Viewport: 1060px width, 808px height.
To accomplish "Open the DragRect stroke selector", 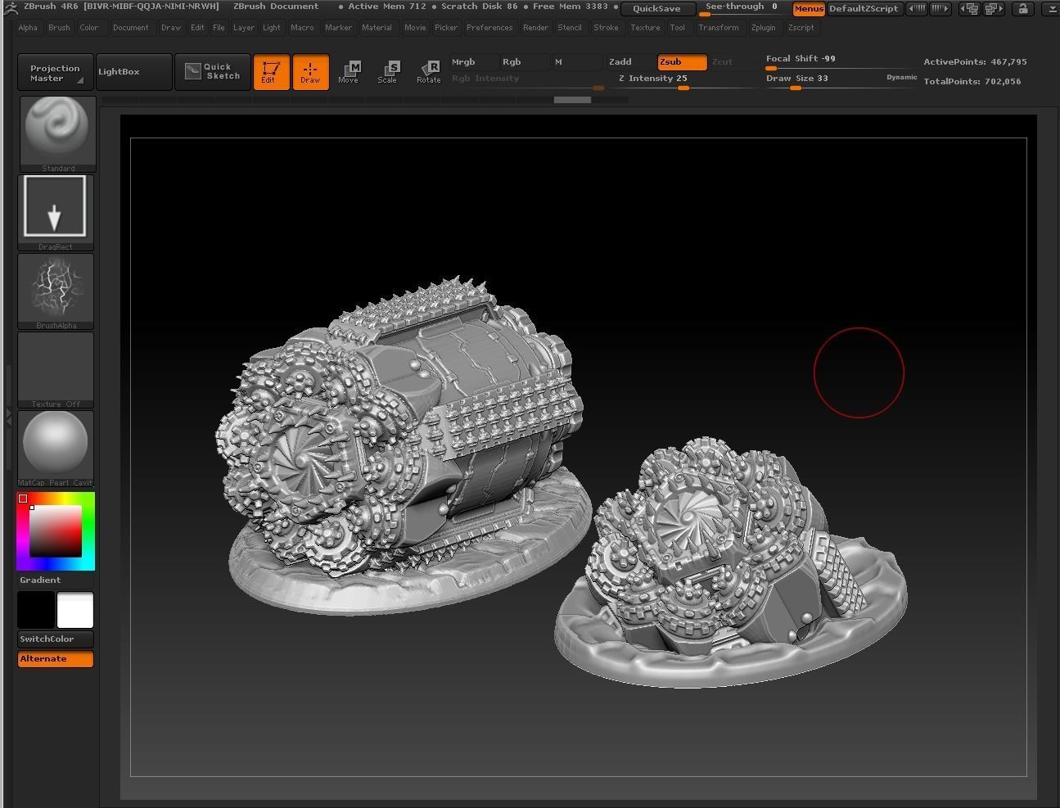I will [x=56, y=212].
